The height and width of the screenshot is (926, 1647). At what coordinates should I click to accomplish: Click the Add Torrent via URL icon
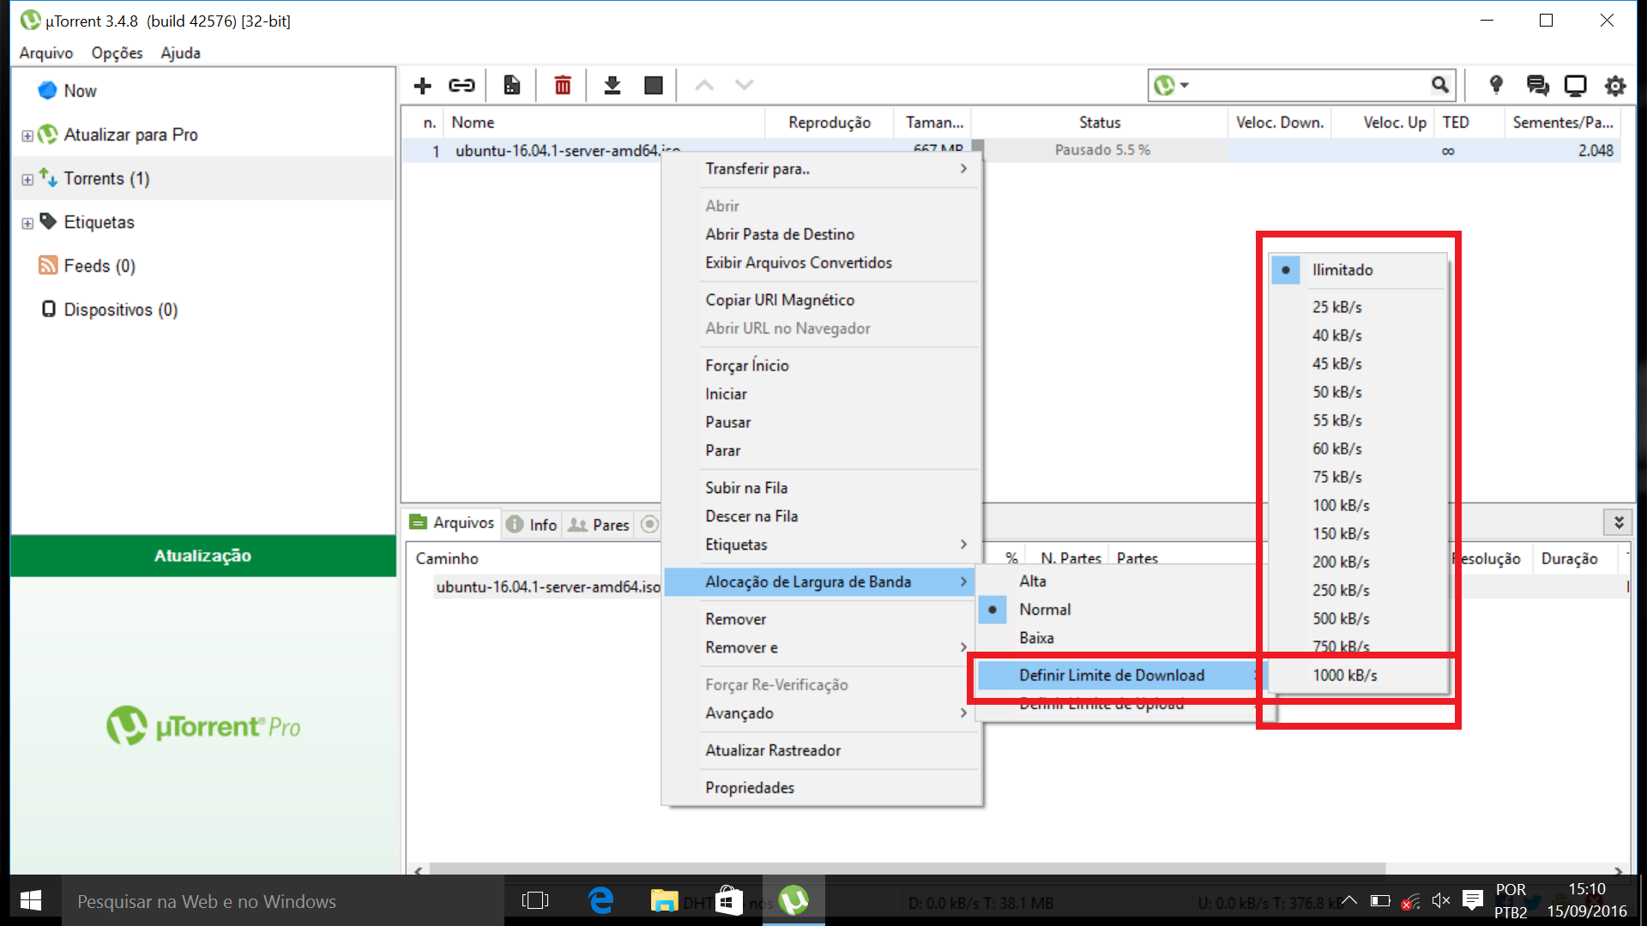[x=461, y=85]
